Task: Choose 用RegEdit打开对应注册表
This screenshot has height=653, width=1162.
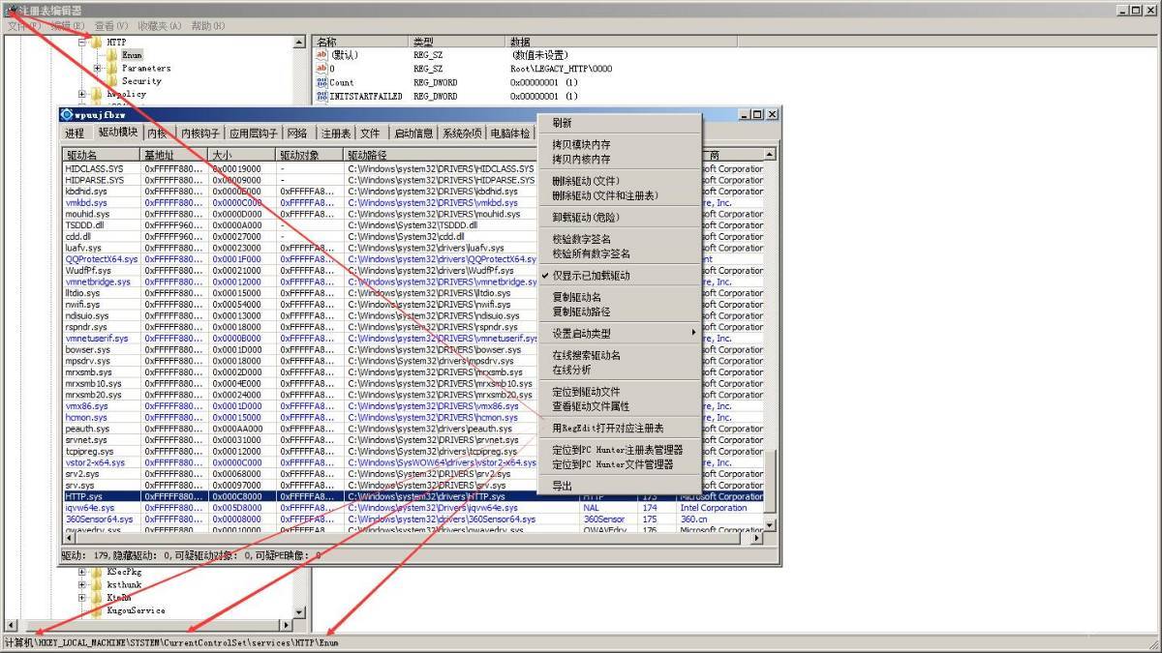Action: tap(619, 428)
